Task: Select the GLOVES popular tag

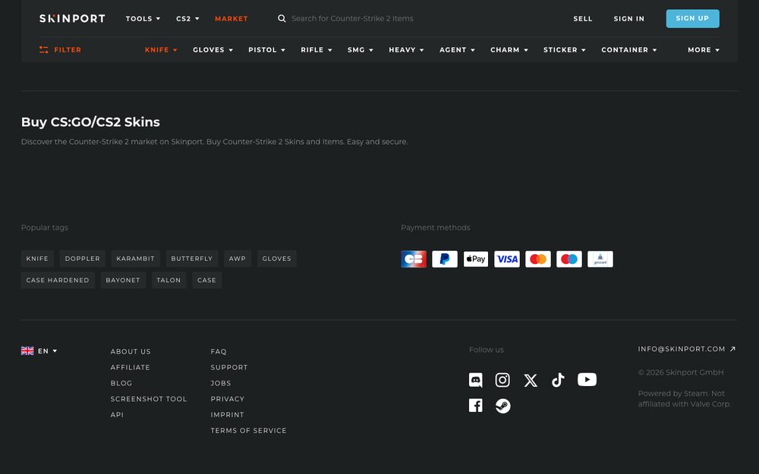Action: (277, 259)
